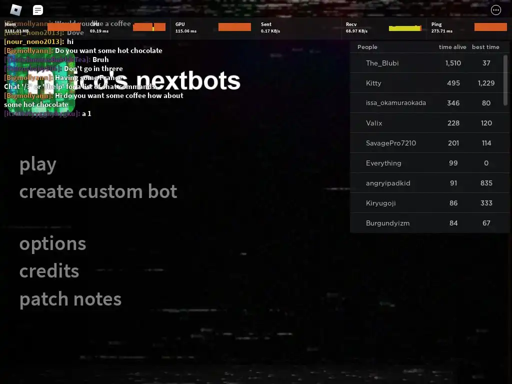Click the GPU 115.06 ms stat
The image size is (512, 384).
coord(213,28)
